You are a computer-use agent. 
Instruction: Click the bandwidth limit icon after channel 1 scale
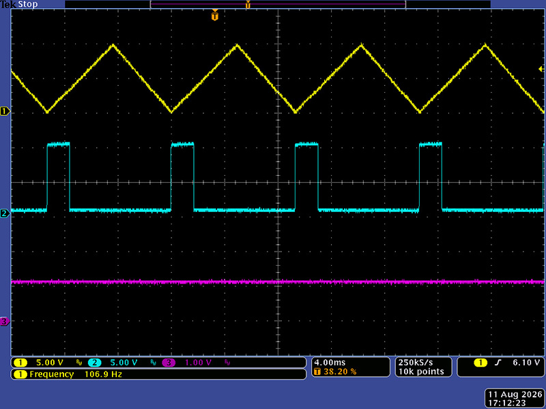79,363
